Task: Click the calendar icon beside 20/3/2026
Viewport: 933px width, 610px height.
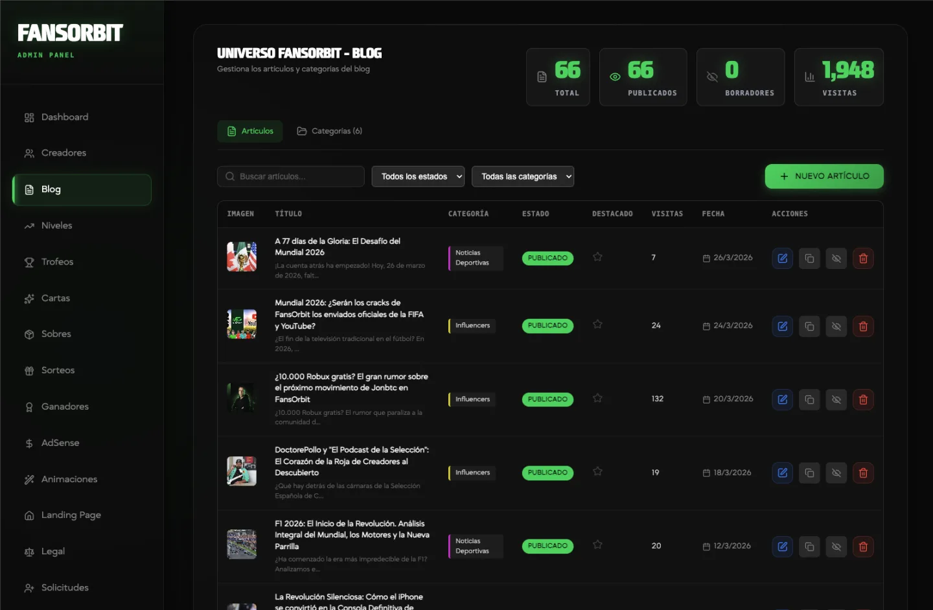Action: tap(706, 399)
